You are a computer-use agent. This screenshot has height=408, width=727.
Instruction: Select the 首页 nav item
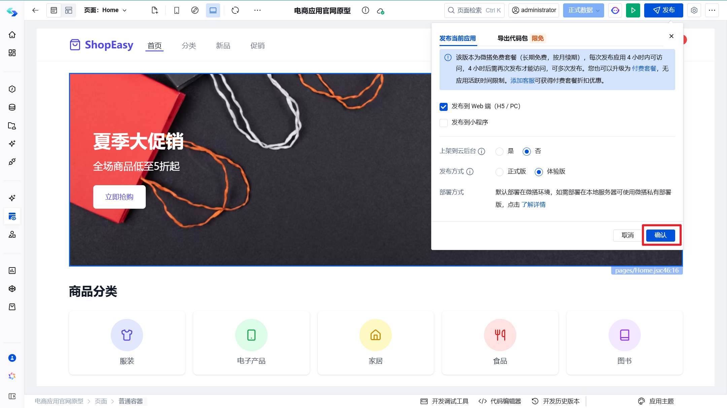(x=154, y=46)
